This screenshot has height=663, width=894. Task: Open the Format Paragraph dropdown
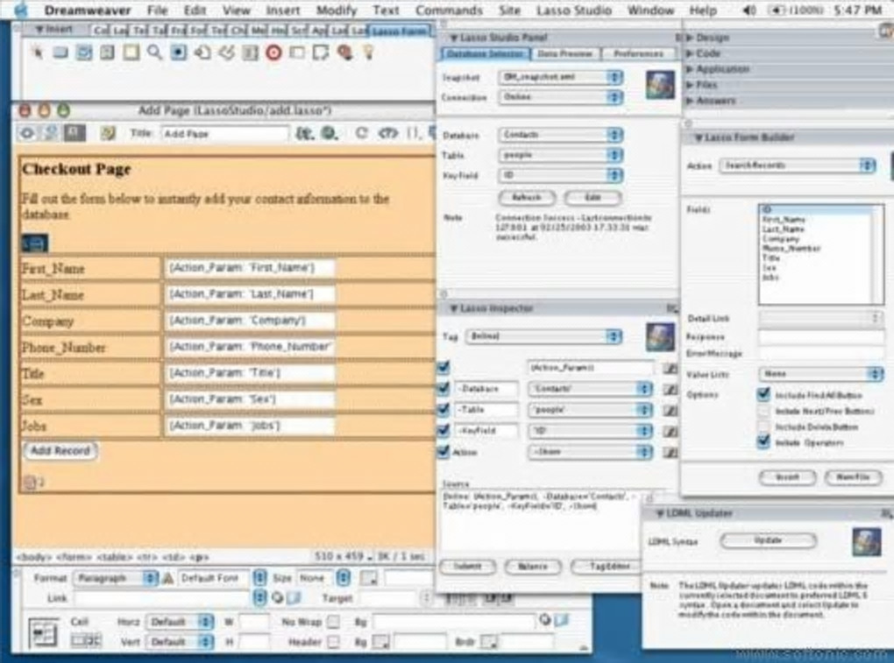click(x=115, y=578)
